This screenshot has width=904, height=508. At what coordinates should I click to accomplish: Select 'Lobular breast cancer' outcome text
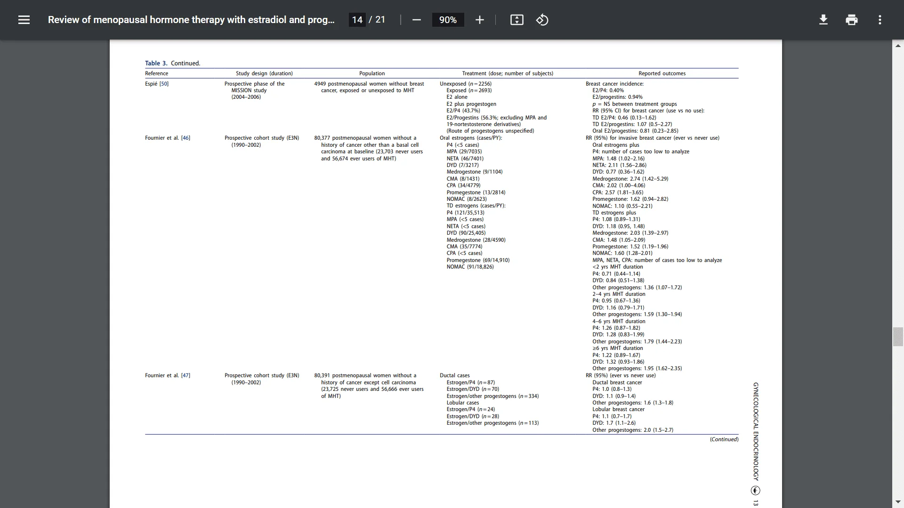pos(619,409)
